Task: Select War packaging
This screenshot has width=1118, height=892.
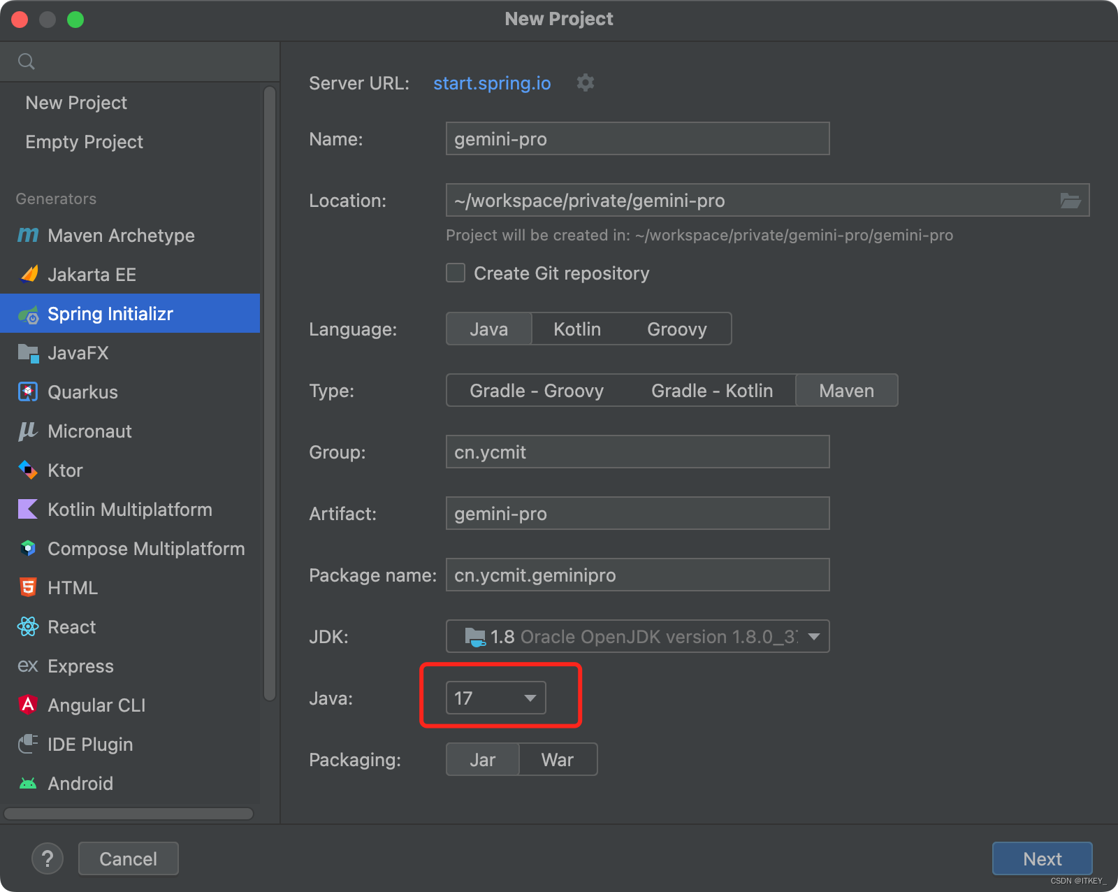Action: point(558,759)
